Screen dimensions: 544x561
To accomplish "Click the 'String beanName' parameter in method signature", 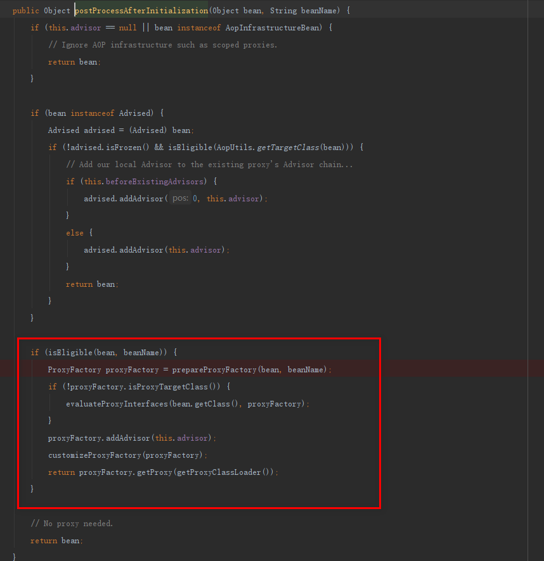I will (x=303, y=11).
